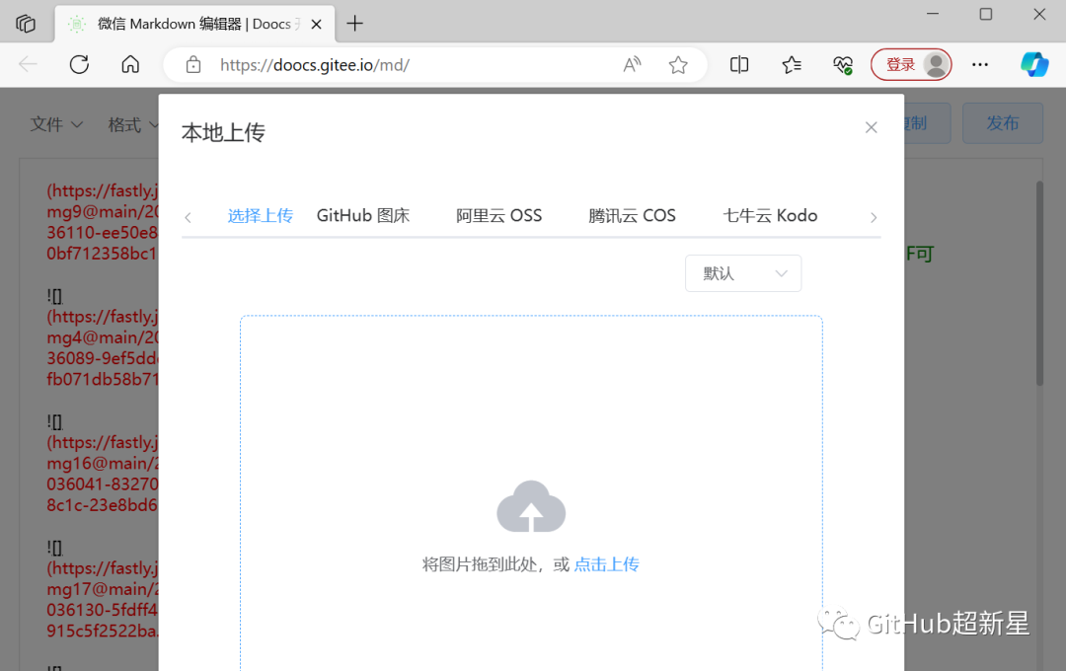Switch to the GitHub 图床 tab
Viewport: 1066px width, 671px height.
[363, 215]
